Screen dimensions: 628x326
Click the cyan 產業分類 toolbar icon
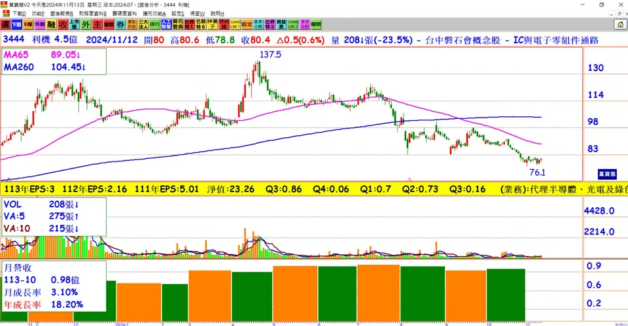(x=258, y=24)
